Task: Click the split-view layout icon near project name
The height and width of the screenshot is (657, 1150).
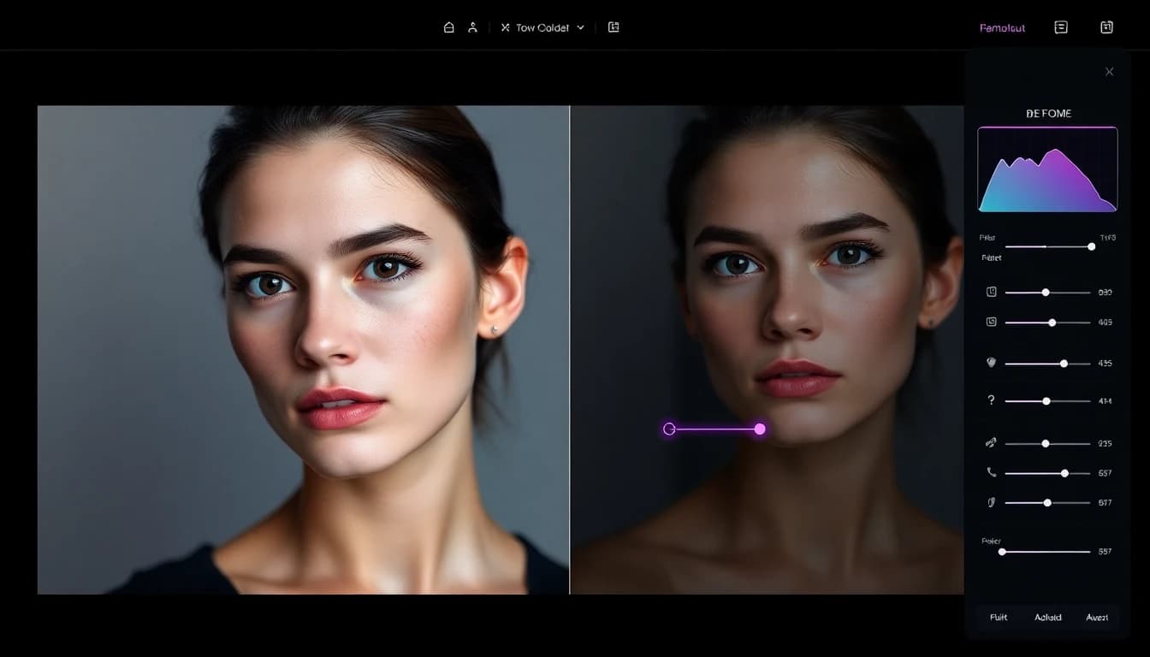Action: [613, 27]
